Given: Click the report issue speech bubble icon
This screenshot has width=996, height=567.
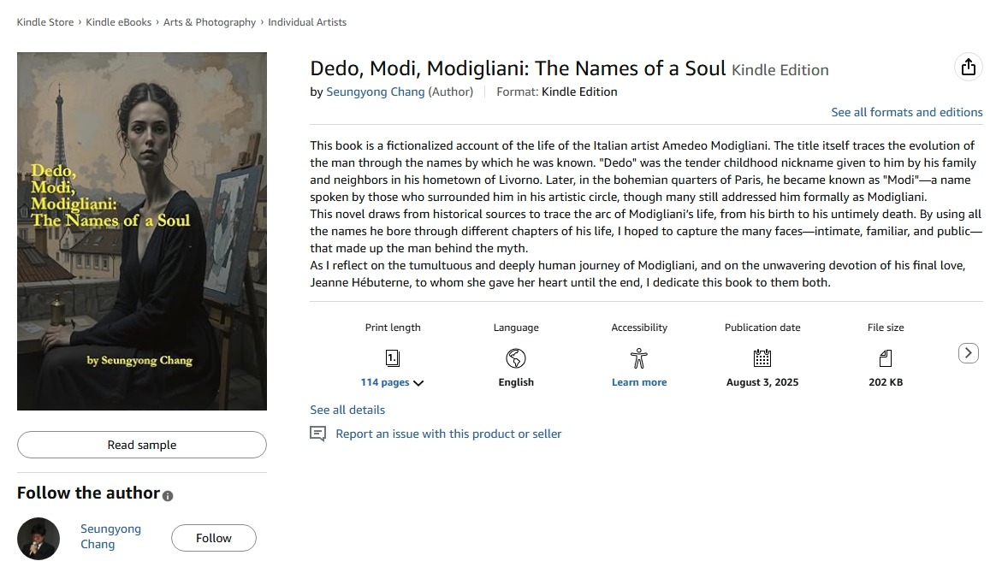Looking at the screenshot, I should click(318, 434).
